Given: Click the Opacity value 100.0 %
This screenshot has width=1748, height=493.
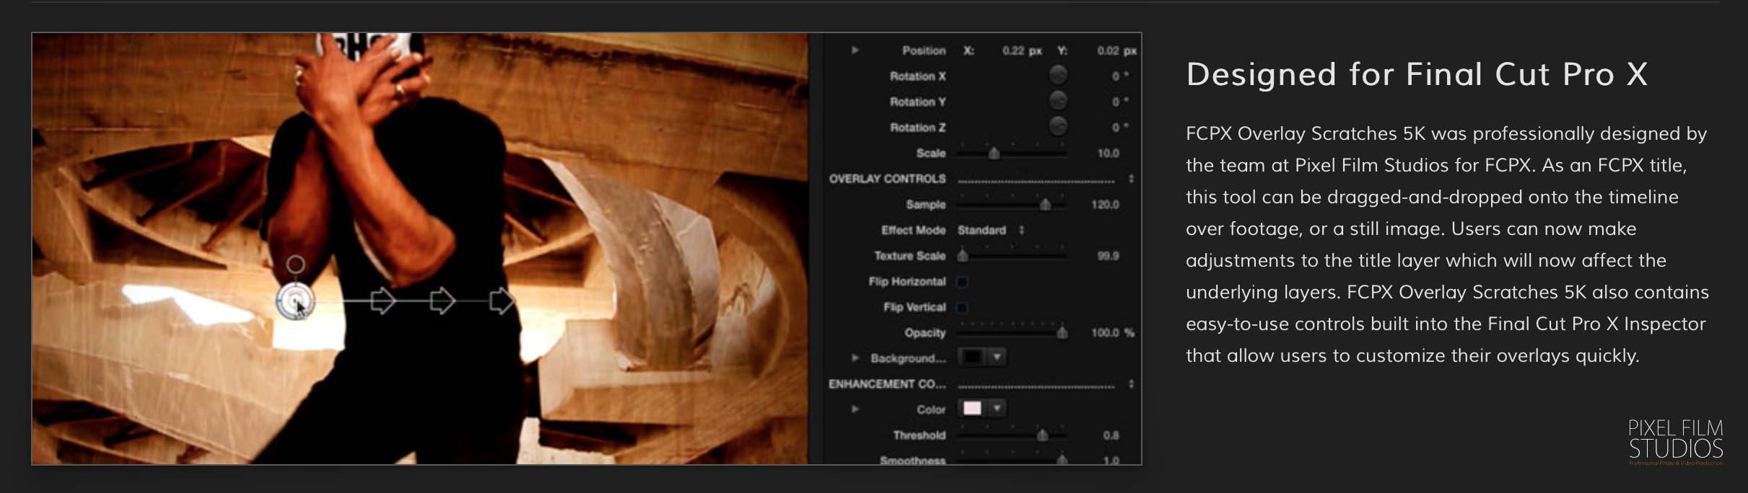Looking at the screenshot, I should [1112, 333].
